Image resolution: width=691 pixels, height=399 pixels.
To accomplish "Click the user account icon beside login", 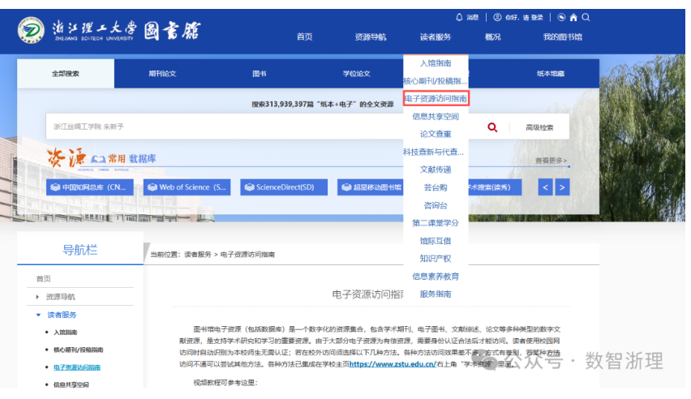I will click(x=497, y=17).
